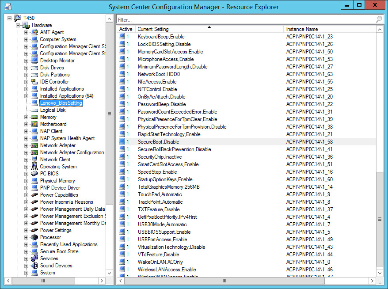Screen dimensions: 388x289
Task: Click the Sound Devices speaker icon
Action: pyautogui.click(x=34, y=266)
